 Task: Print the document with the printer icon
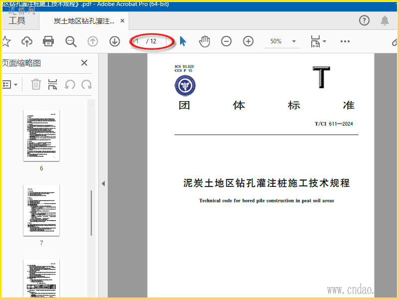[48, 41]
